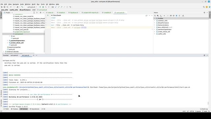Viewport: 211px width, 119px height.
Task: Click the Debug bug icon in toolbar
Action: 43,7
